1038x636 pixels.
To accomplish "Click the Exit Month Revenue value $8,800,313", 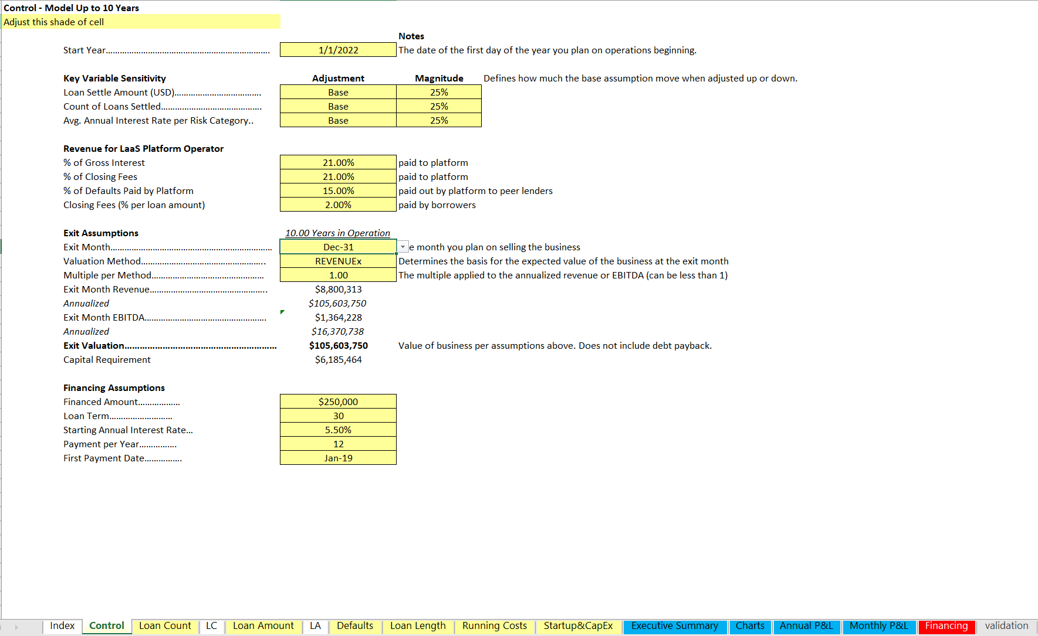I will click(338, 289).
